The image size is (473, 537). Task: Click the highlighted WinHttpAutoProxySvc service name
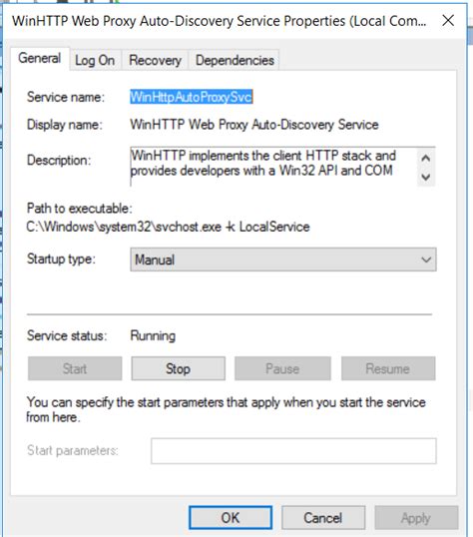192,97
